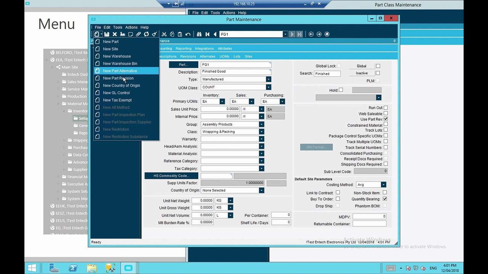Toggle the Inactive checkbox
Image resolution: width=488 pixels, height=274 pixels.
[x=378, y=73]
